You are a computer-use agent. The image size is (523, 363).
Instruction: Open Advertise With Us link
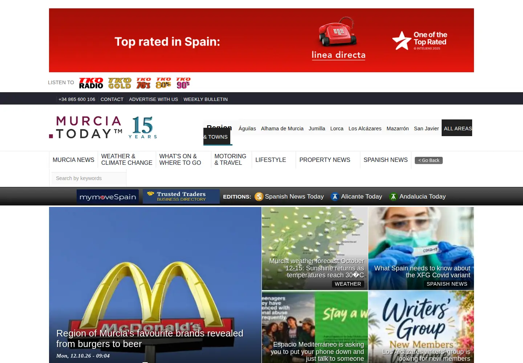pyautogui.click(x=154, y=99)
